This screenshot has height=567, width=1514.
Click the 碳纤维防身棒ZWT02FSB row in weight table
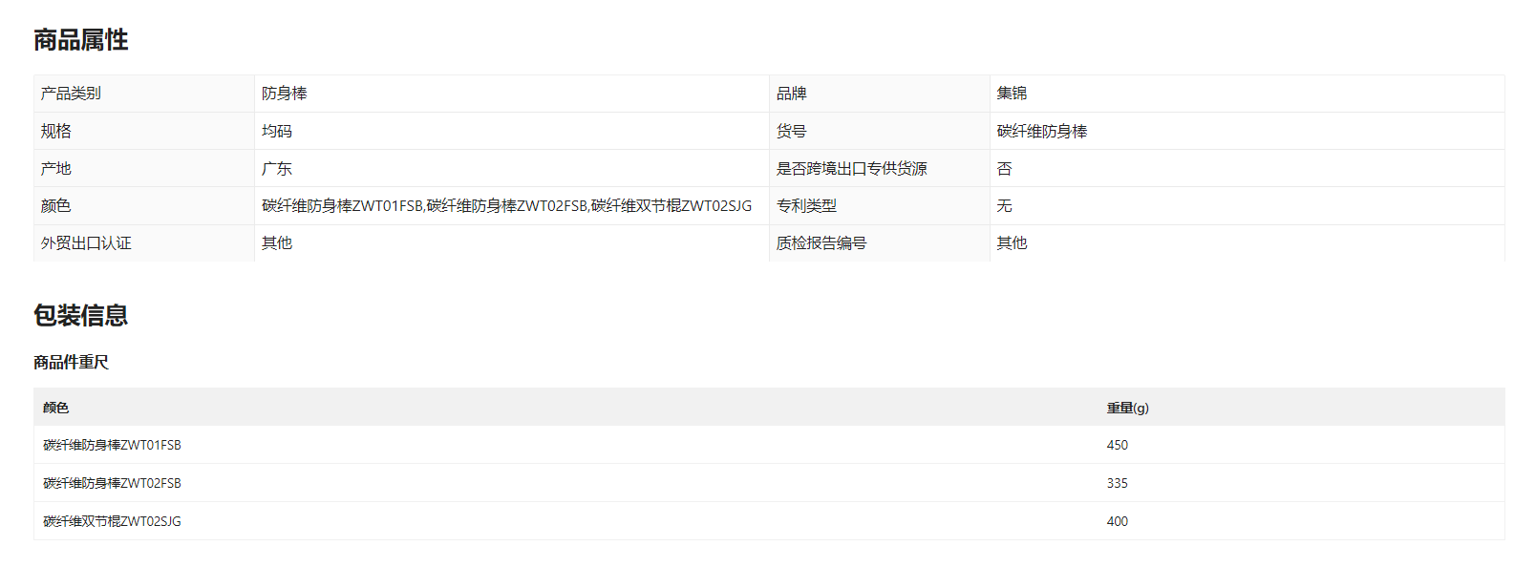tap(112, 484)
